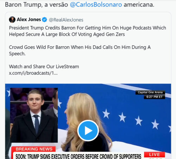176x159 pixels.
Task: Click the red LIVE badge
Action: point(155,154)
